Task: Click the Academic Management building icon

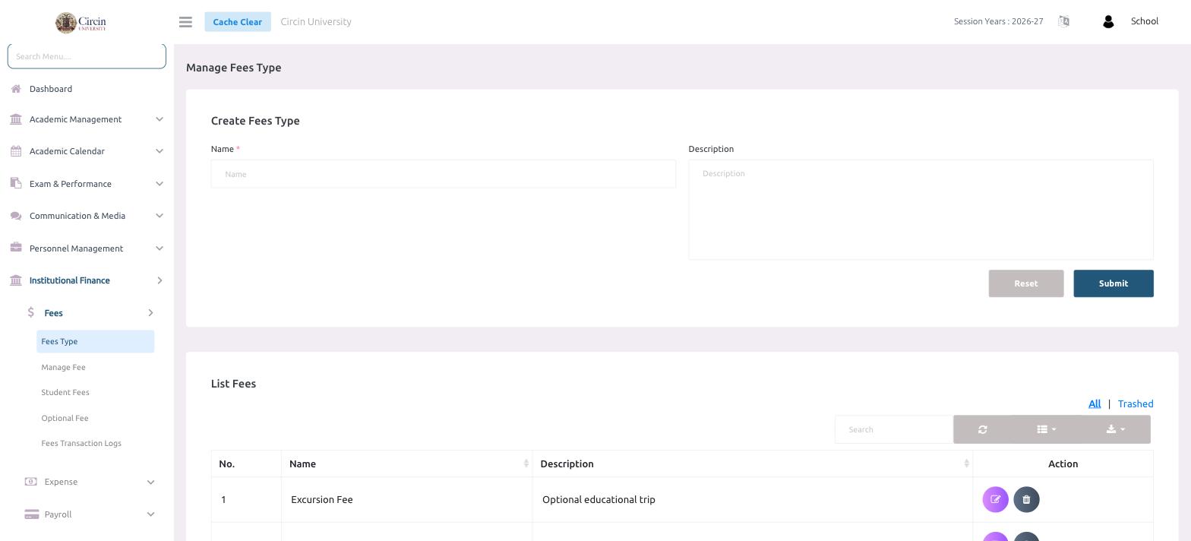Action: point(16,119)
